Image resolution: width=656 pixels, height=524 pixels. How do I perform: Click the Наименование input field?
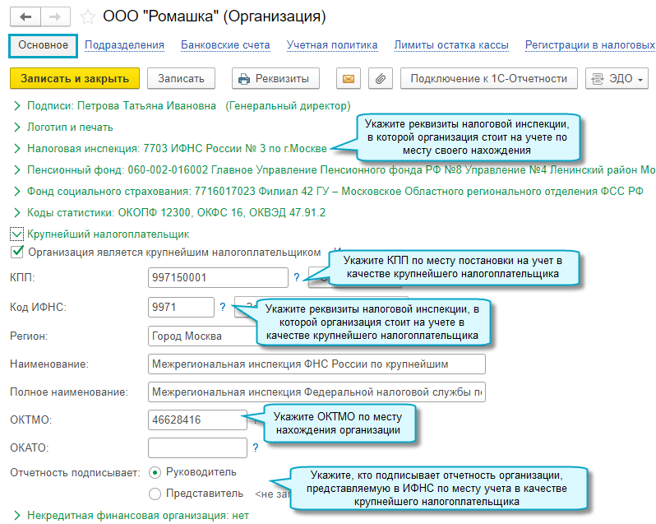coord(316,364)
